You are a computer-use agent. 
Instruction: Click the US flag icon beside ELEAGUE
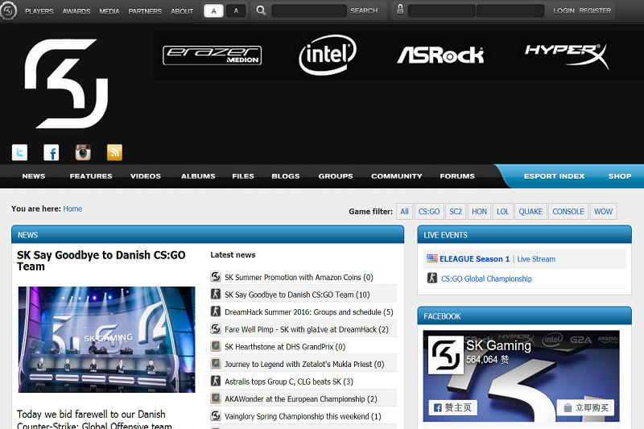(x=431, y=258)
